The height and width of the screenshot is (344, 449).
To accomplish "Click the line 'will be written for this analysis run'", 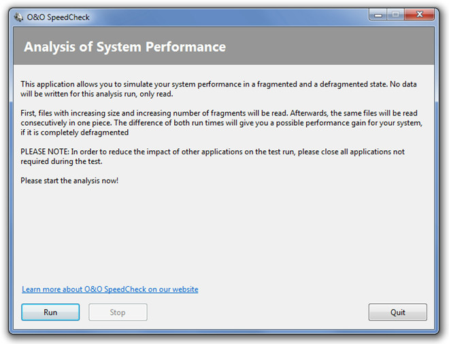I will click(97, 94).
